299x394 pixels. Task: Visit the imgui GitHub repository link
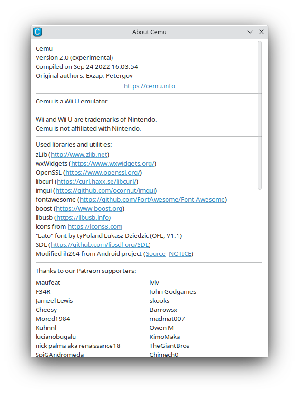click(105, 190)
